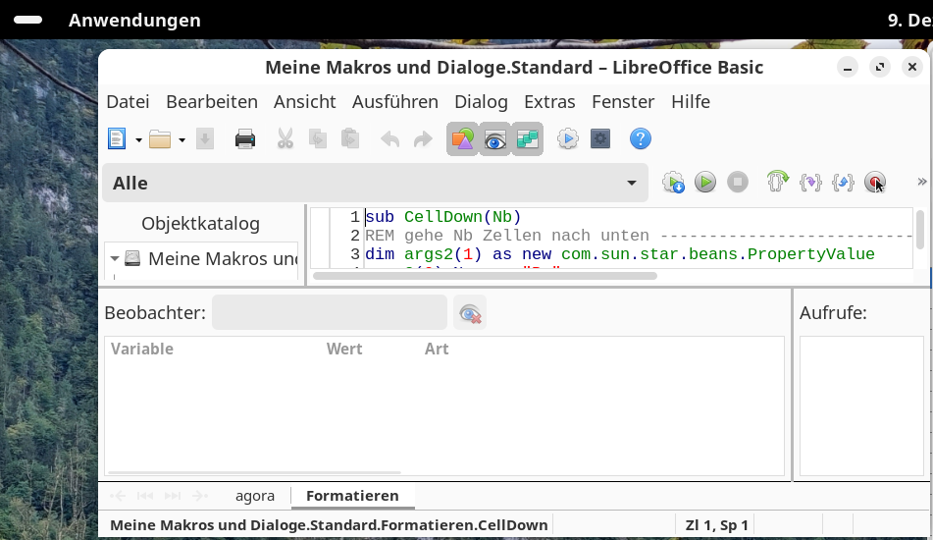Open the New document dropdown arrow
The image size is (933, 540).
point(138,140)
